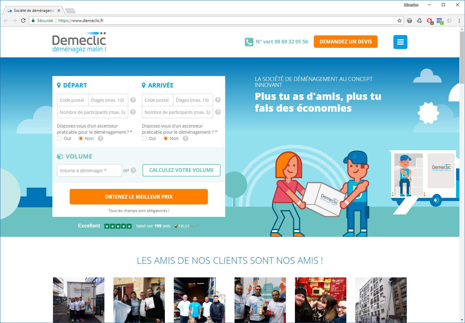Focus the Départ Code postal field
This screenshot has height=323, width=465.
coord(73,100)
